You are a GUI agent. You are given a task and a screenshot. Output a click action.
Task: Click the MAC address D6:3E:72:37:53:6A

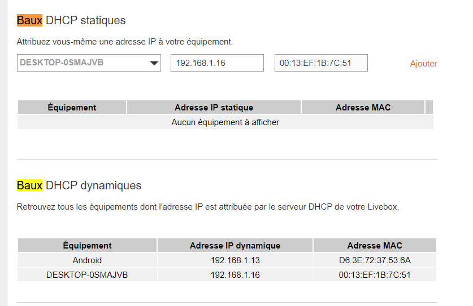coord(375,260)
